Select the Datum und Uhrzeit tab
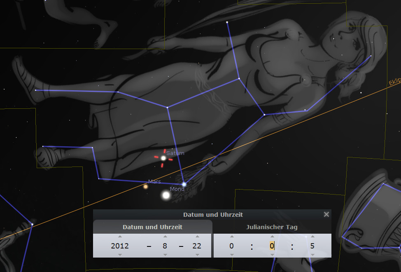This screenshot has width=401, height=272. (x=152, y=227)
